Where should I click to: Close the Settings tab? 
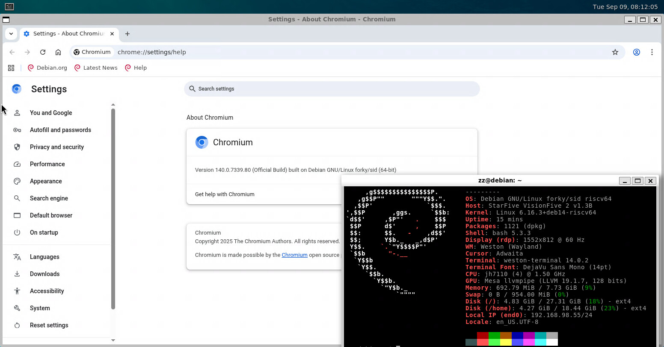pyautogui.click(x=113, y=34)
